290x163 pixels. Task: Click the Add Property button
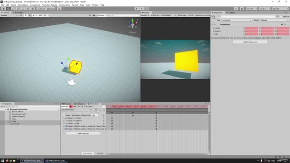click(x=83, y=133)
